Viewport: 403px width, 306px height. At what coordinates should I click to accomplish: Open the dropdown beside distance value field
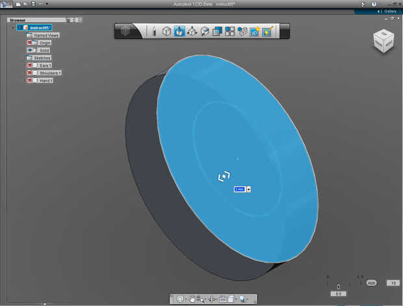coord(248,189)
